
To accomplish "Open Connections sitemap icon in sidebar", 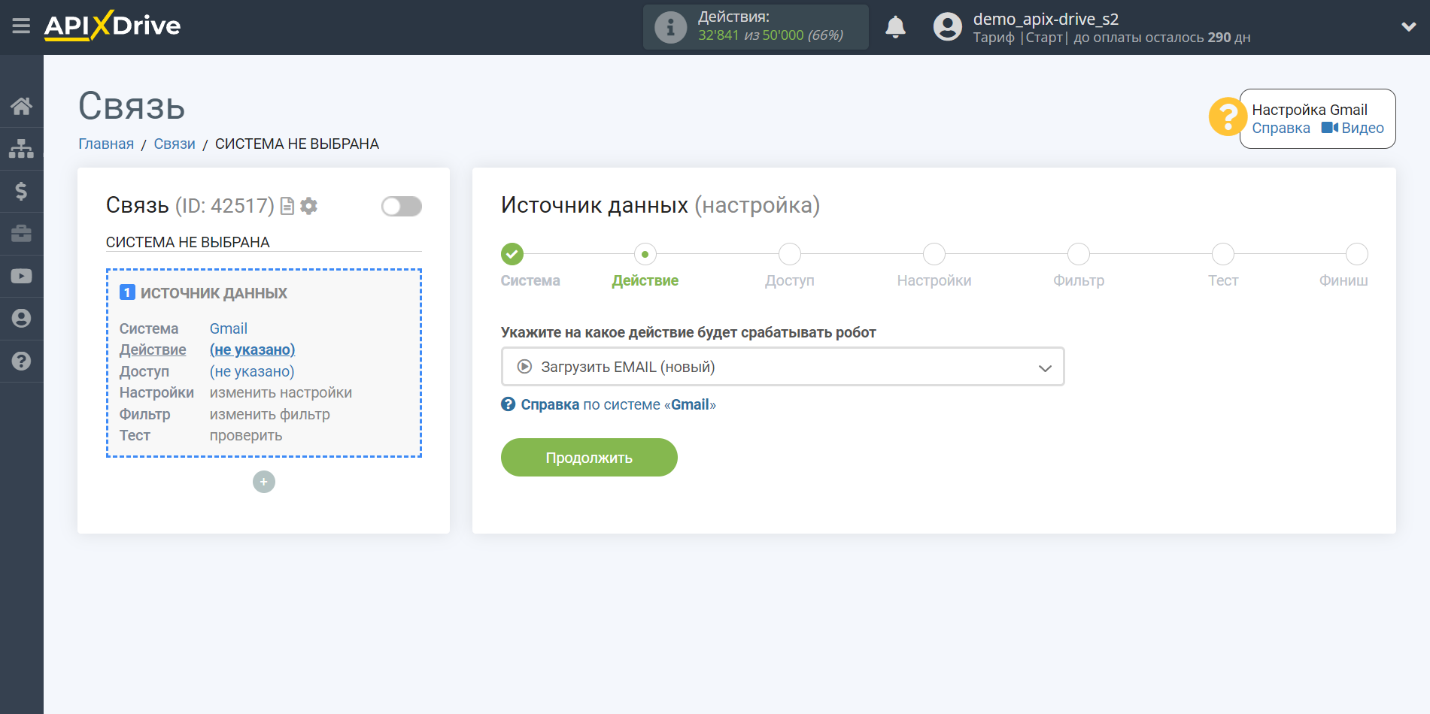I will (x=21, y=149).
